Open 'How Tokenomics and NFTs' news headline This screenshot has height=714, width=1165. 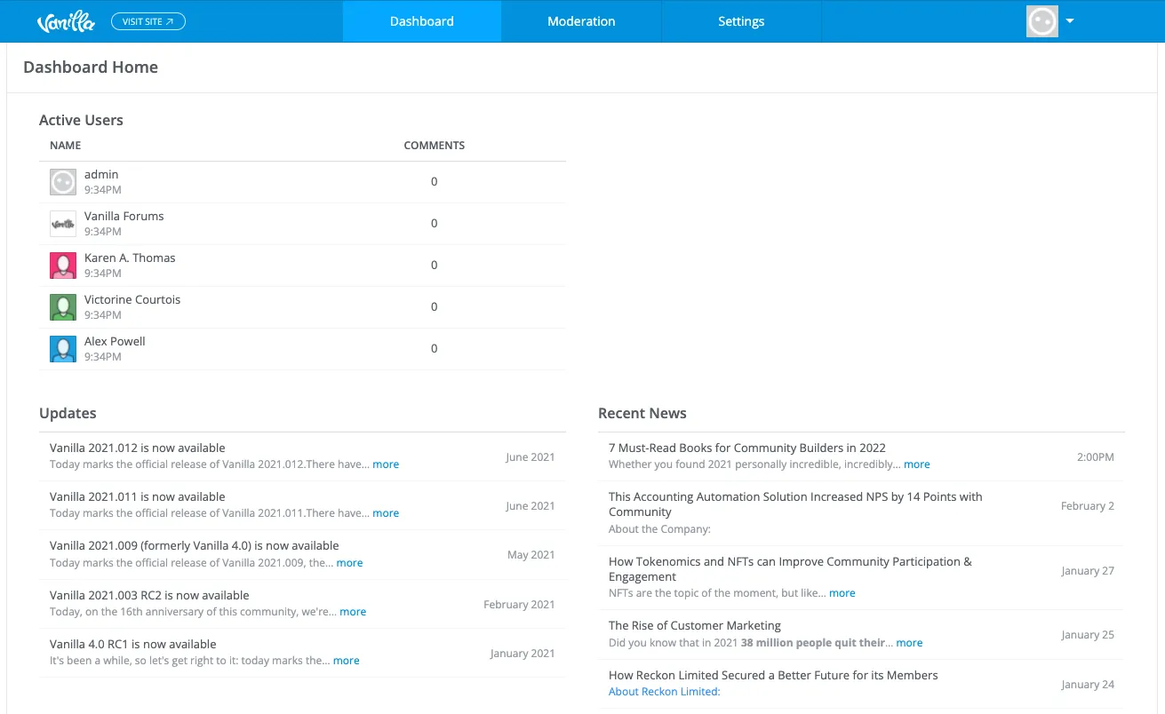(x=790, y=569)
